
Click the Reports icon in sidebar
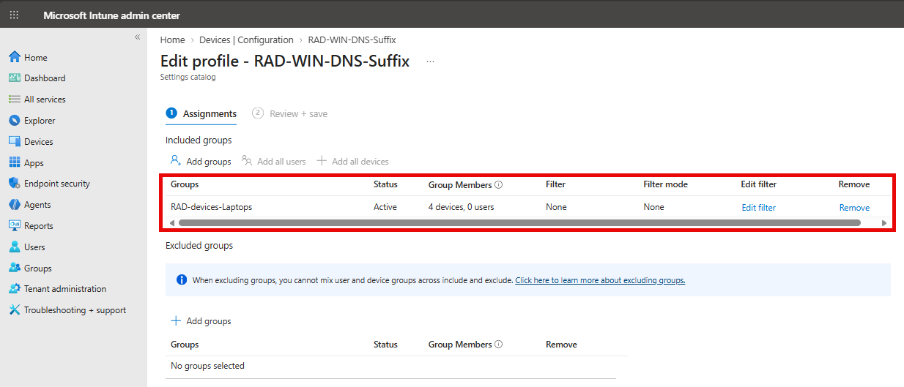(x=14, y=226)
